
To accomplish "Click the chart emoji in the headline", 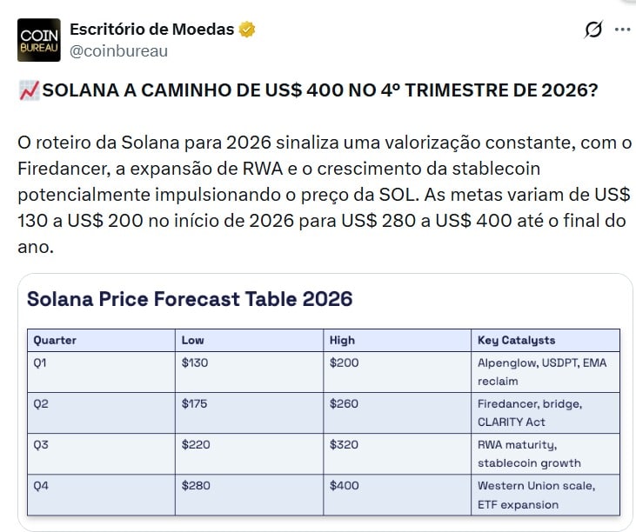I will pyautogui.click(x=28, y=91).
